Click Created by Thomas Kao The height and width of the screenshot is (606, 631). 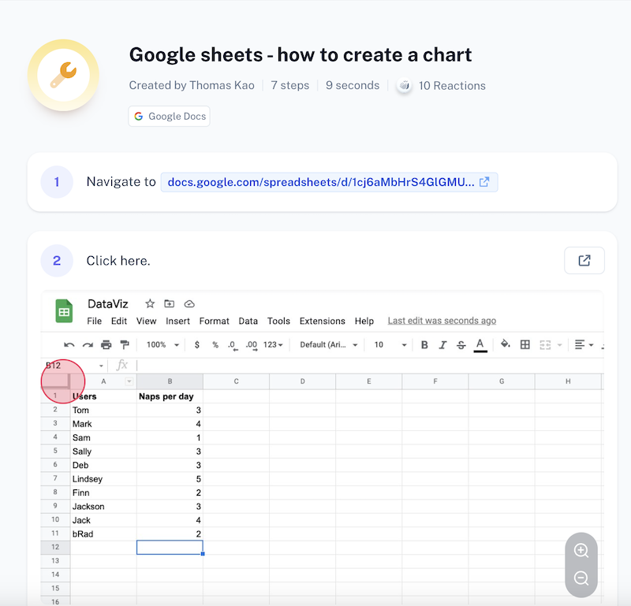[x=192, y=85]
